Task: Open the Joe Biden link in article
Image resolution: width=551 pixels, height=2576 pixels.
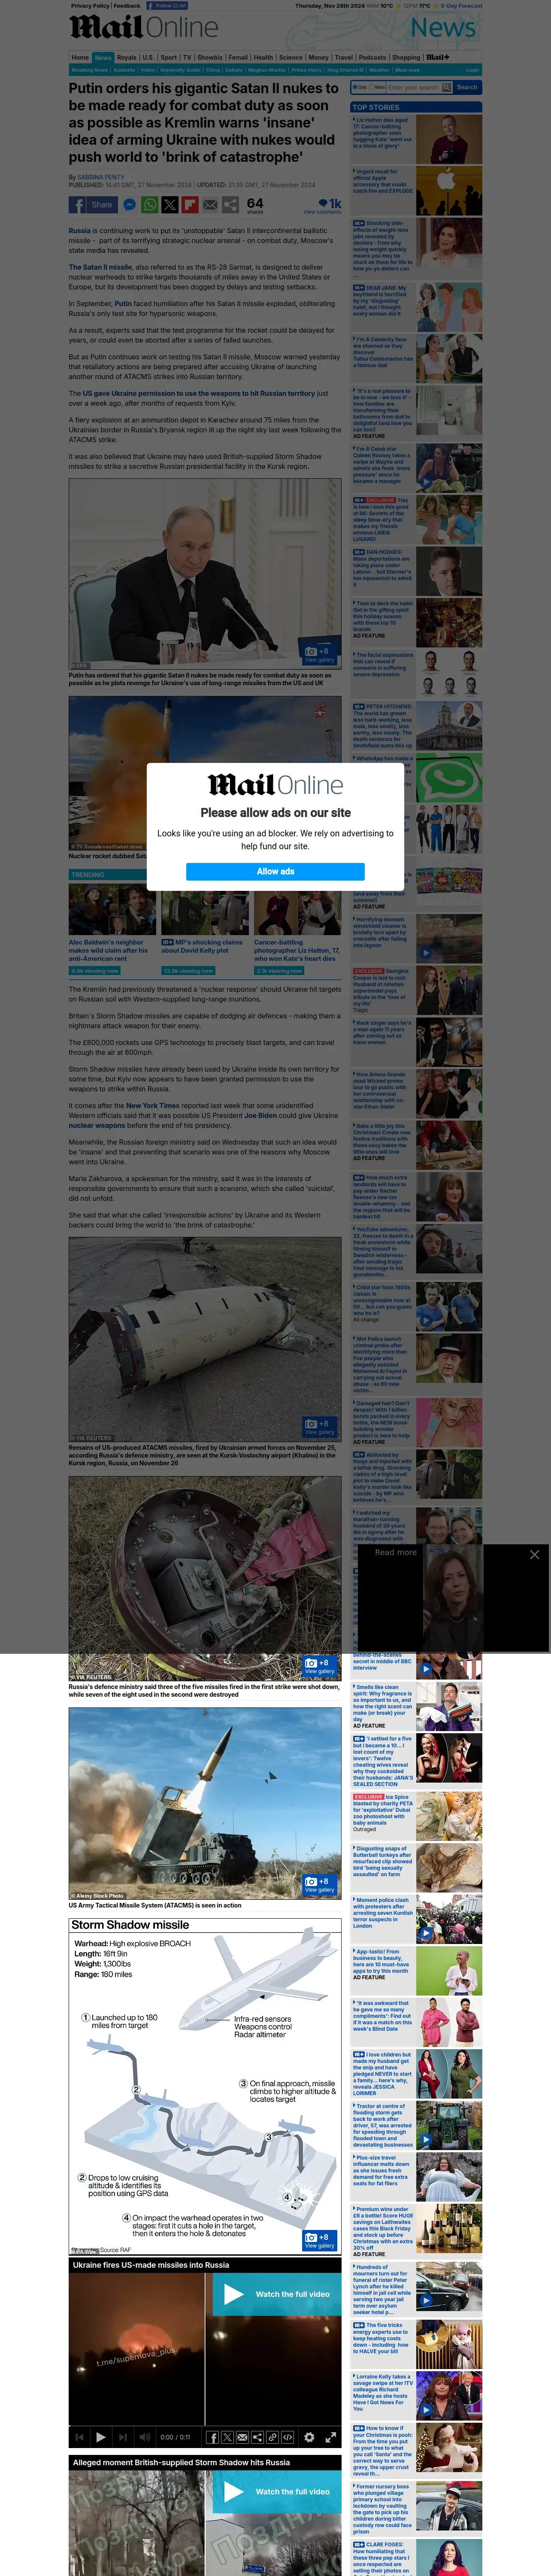Action: [261, 1115]
